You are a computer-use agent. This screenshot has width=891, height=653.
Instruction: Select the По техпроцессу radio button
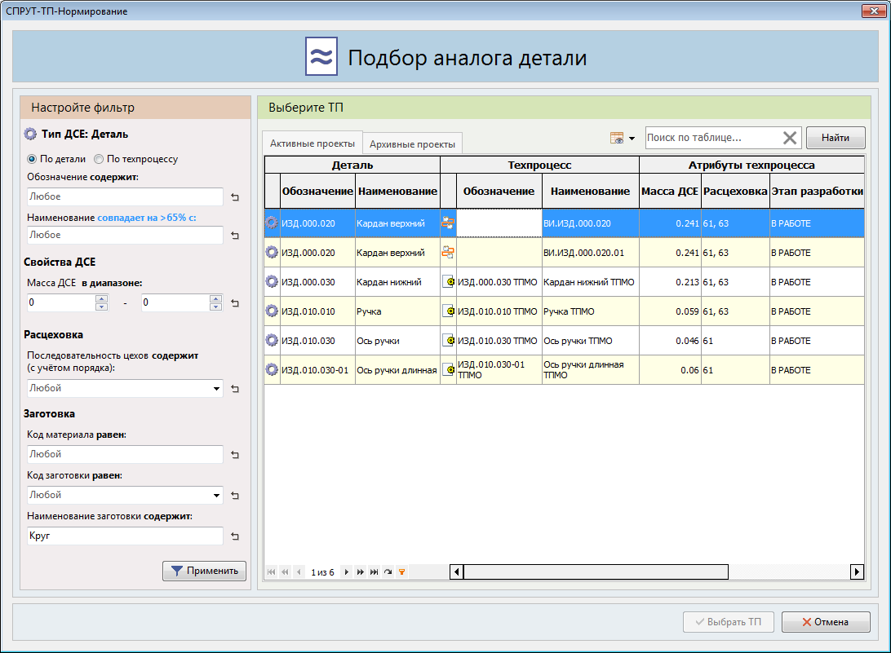click(x=99, y=159)
